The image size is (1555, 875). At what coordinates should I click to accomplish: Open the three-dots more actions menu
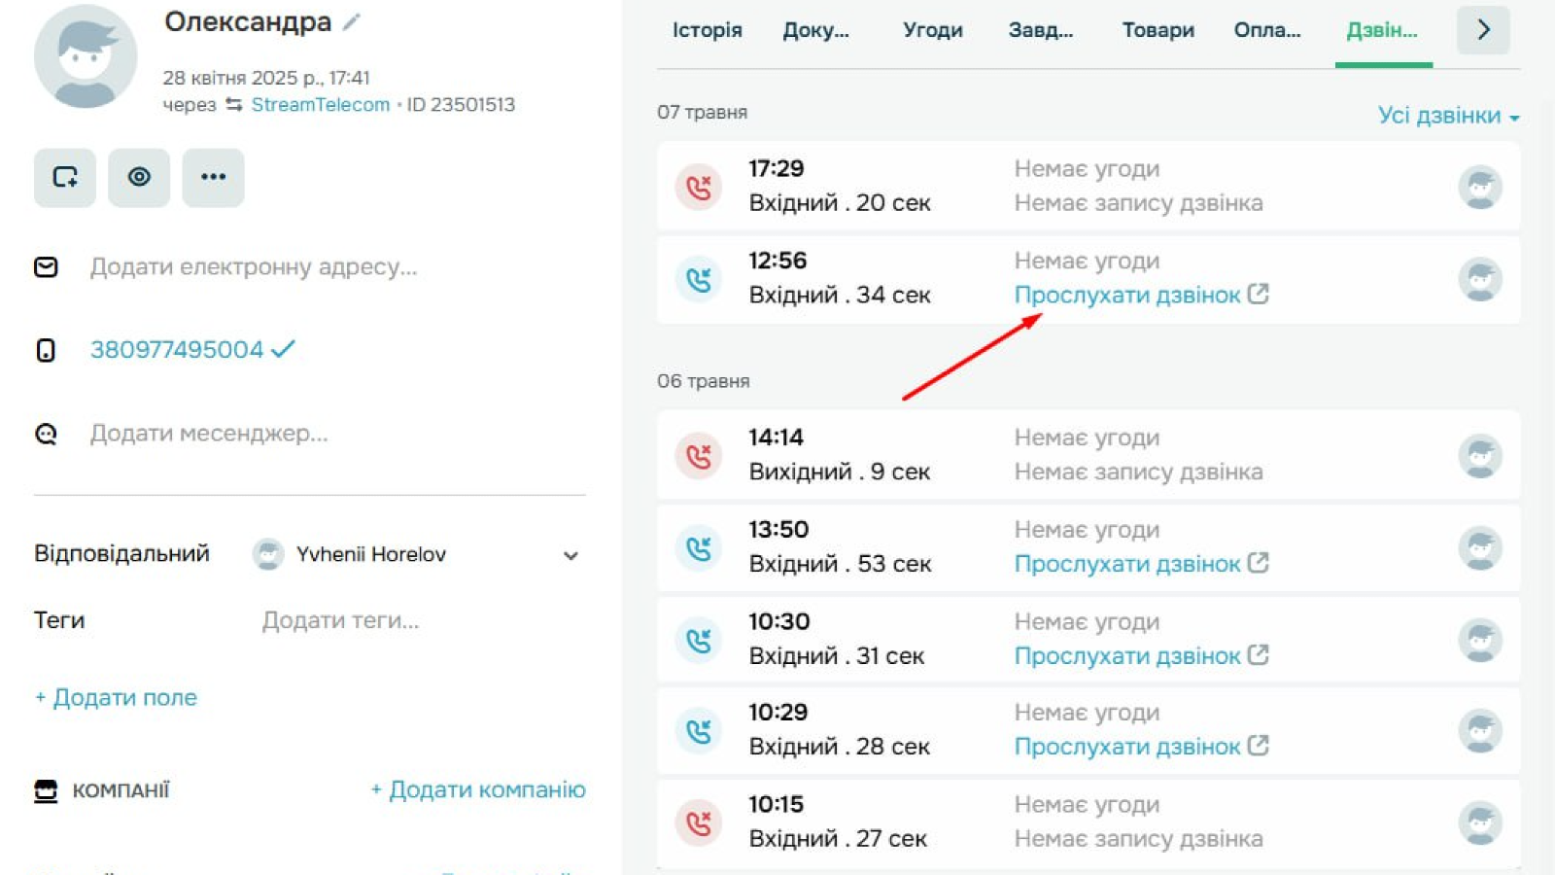point(213,177)
